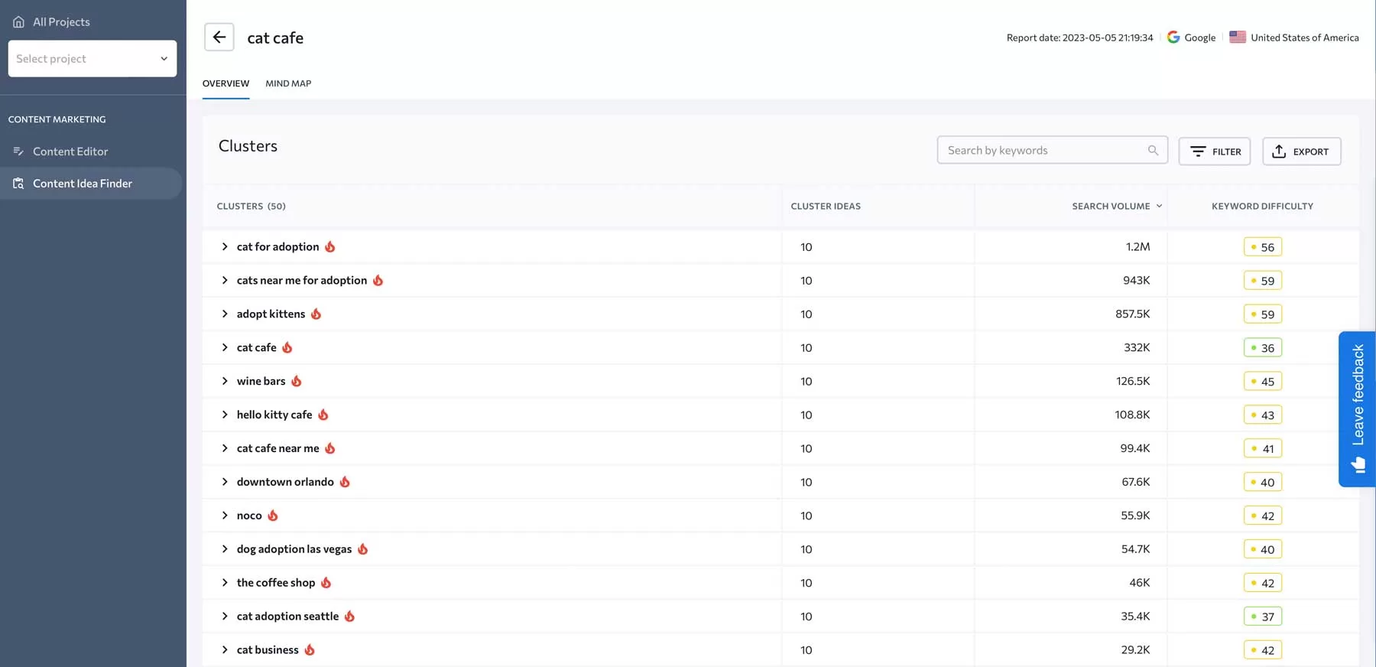Image resolution: width=1376 pixels, height=667 pixels.
Task: Click the back arrow next to cat cafe
Action: [x=219, y=37]
